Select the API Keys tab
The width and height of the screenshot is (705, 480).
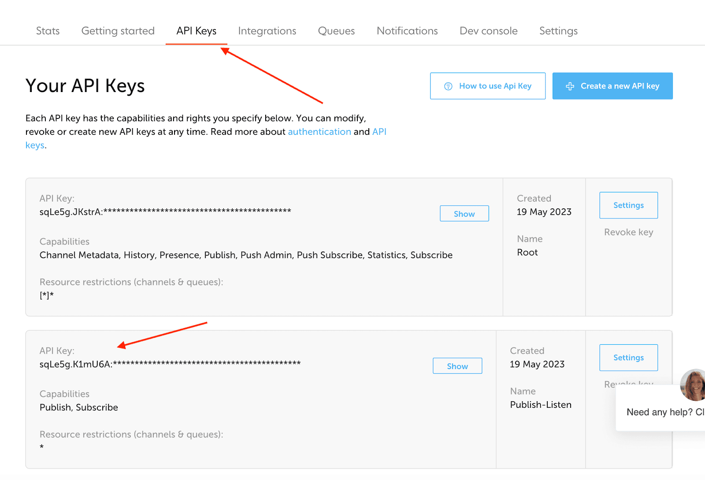[x=197, y=31]
